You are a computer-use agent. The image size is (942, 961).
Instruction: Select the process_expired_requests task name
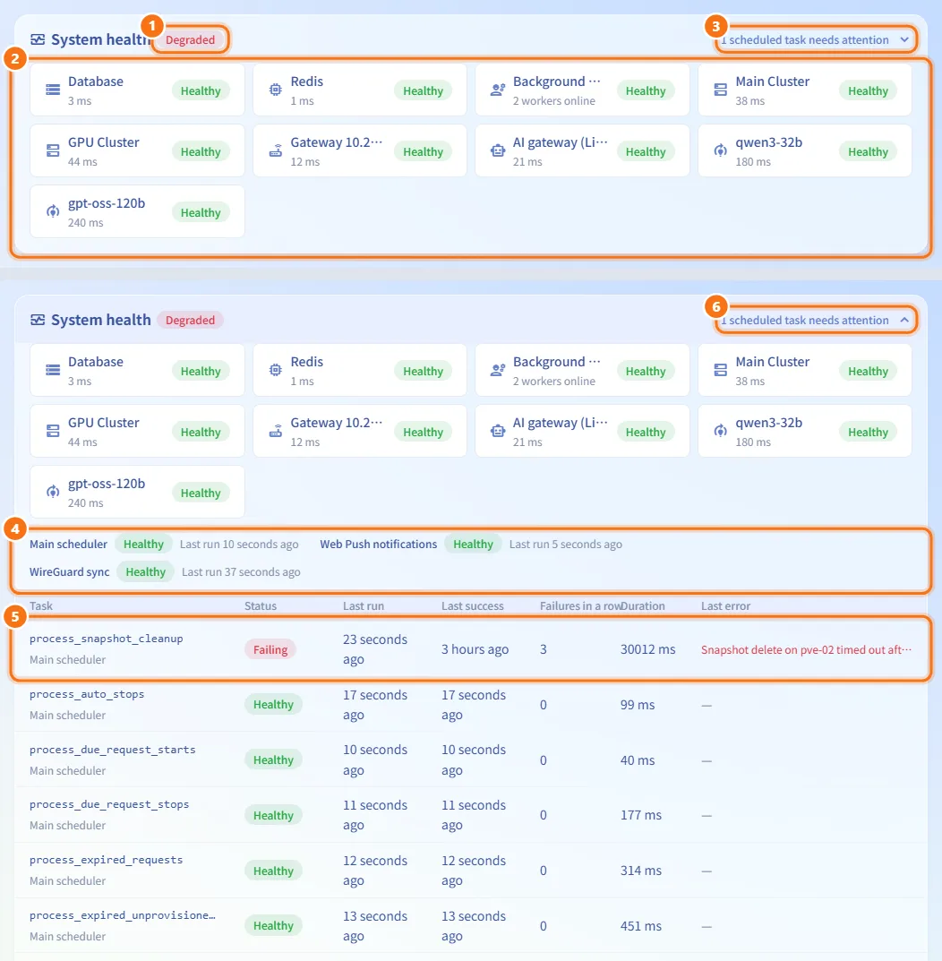107,860
